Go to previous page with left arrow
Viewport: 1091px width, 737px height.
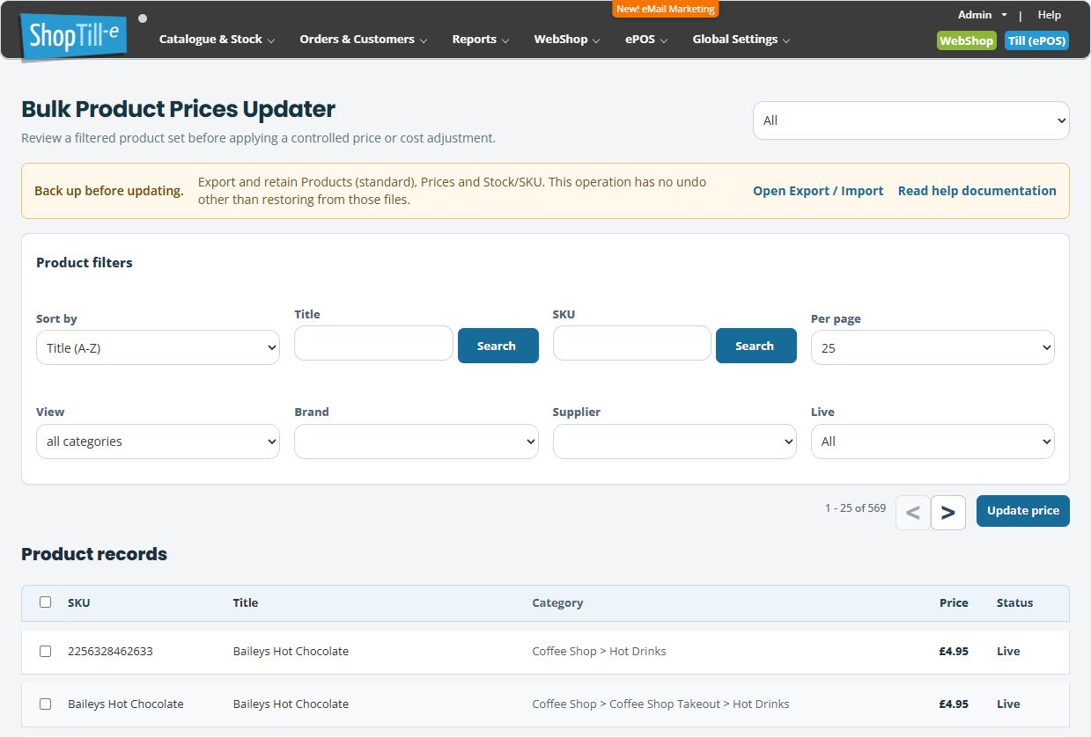tap(913, 513)
